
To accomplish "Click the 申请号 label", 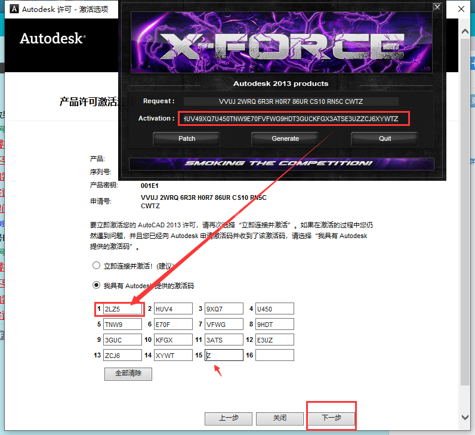I will pos(101,201).
